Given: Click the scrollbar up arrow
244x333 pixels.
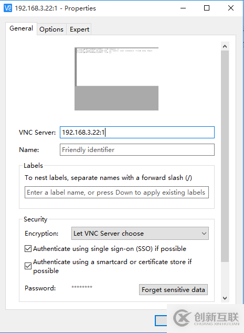Looking at the screenshot, I should (x=225, y=46).
